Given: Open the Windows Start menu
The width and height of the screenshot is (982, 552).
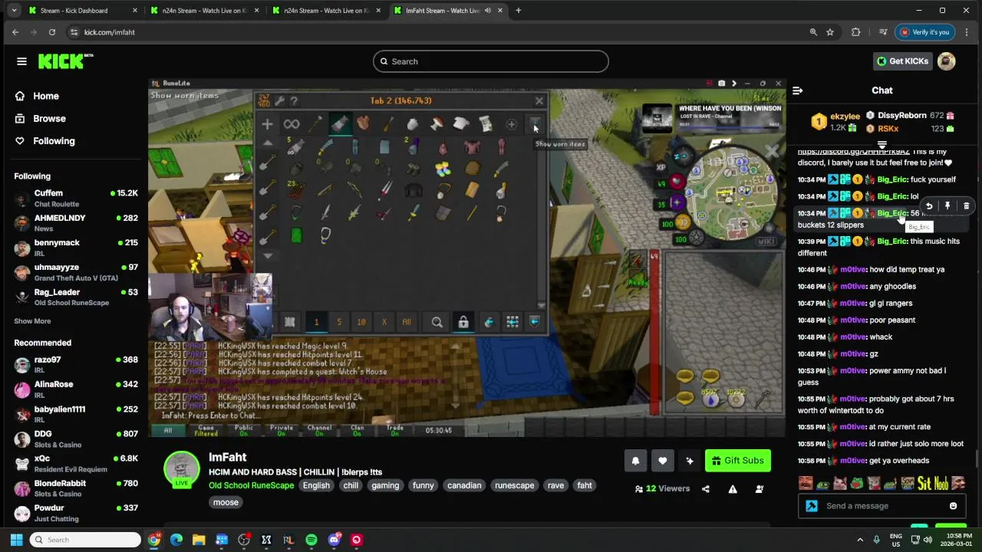Looking at the screenshot, I should pos(16,540).
